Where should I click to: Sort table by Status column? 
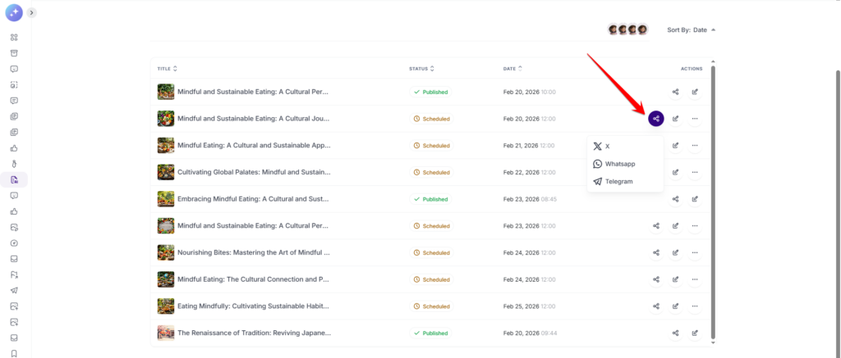pos(422,69)
